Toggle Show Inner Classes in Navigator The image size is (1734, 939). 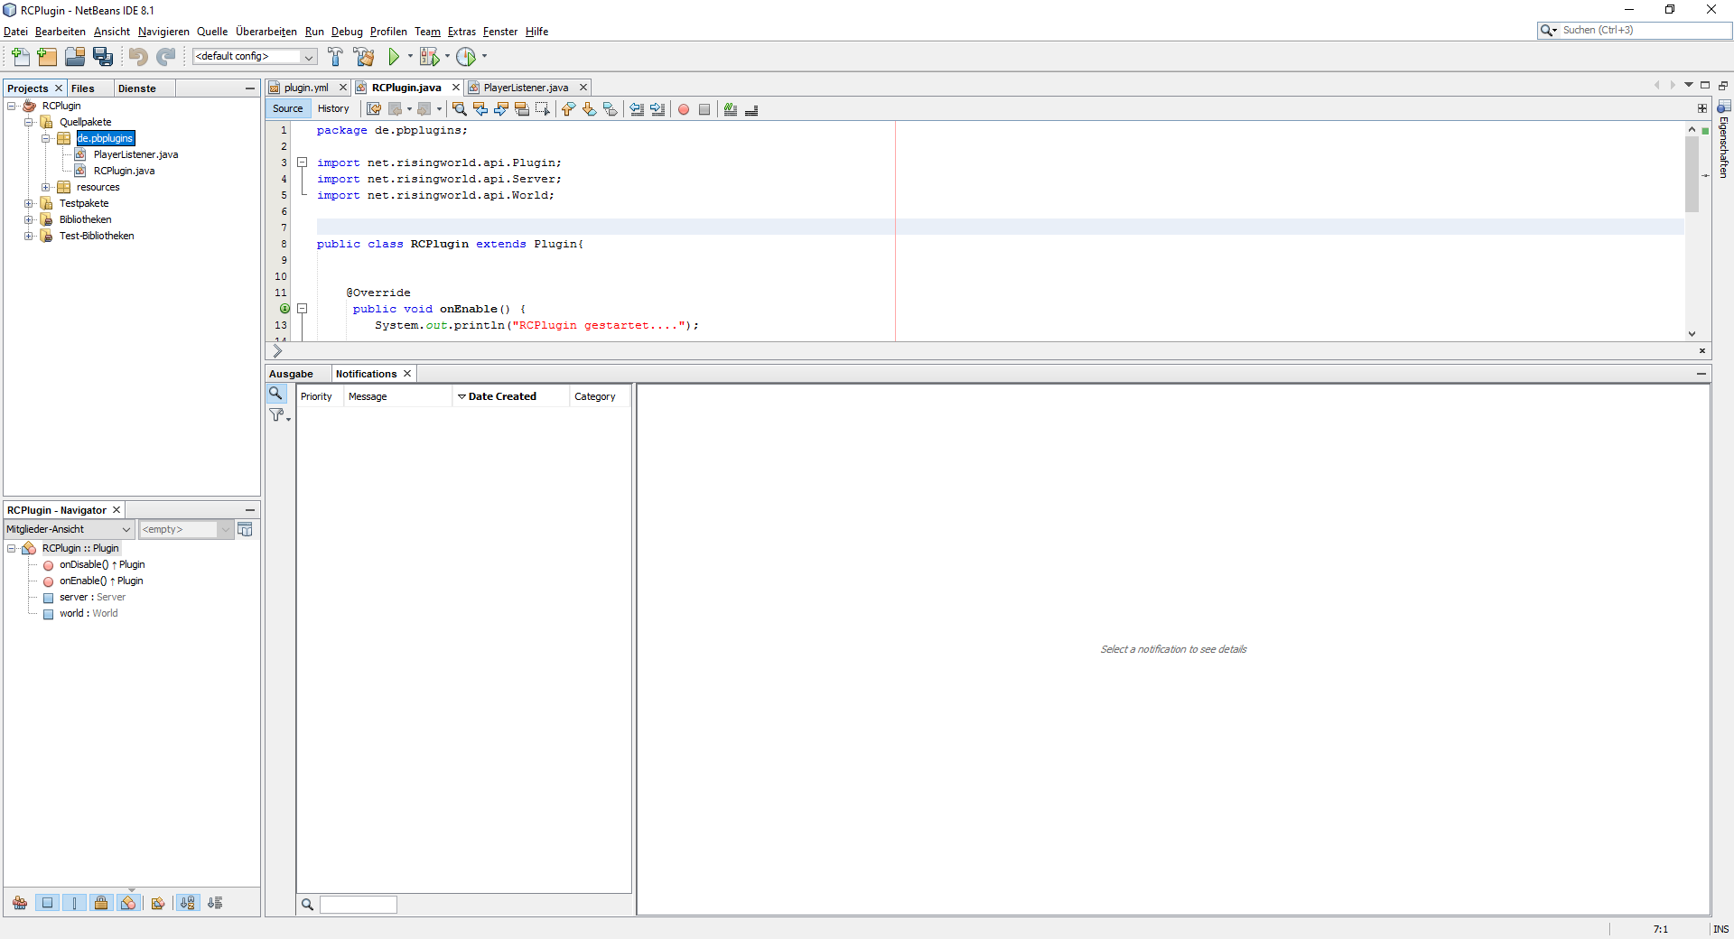pos(128,903)
